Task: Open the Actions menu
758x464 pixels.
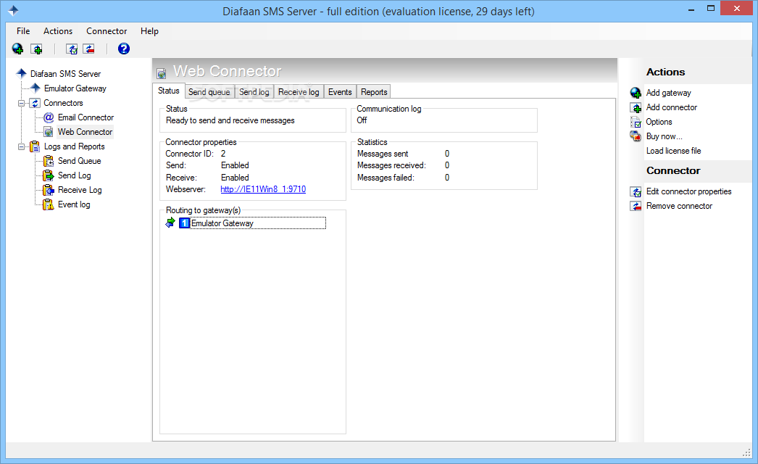Action: coord(58,31)
